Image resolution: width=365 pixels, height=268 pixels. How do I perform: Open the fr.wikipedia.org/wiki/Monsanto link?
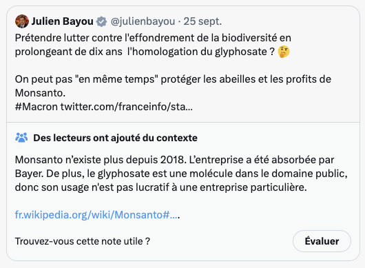click(97, 215)
